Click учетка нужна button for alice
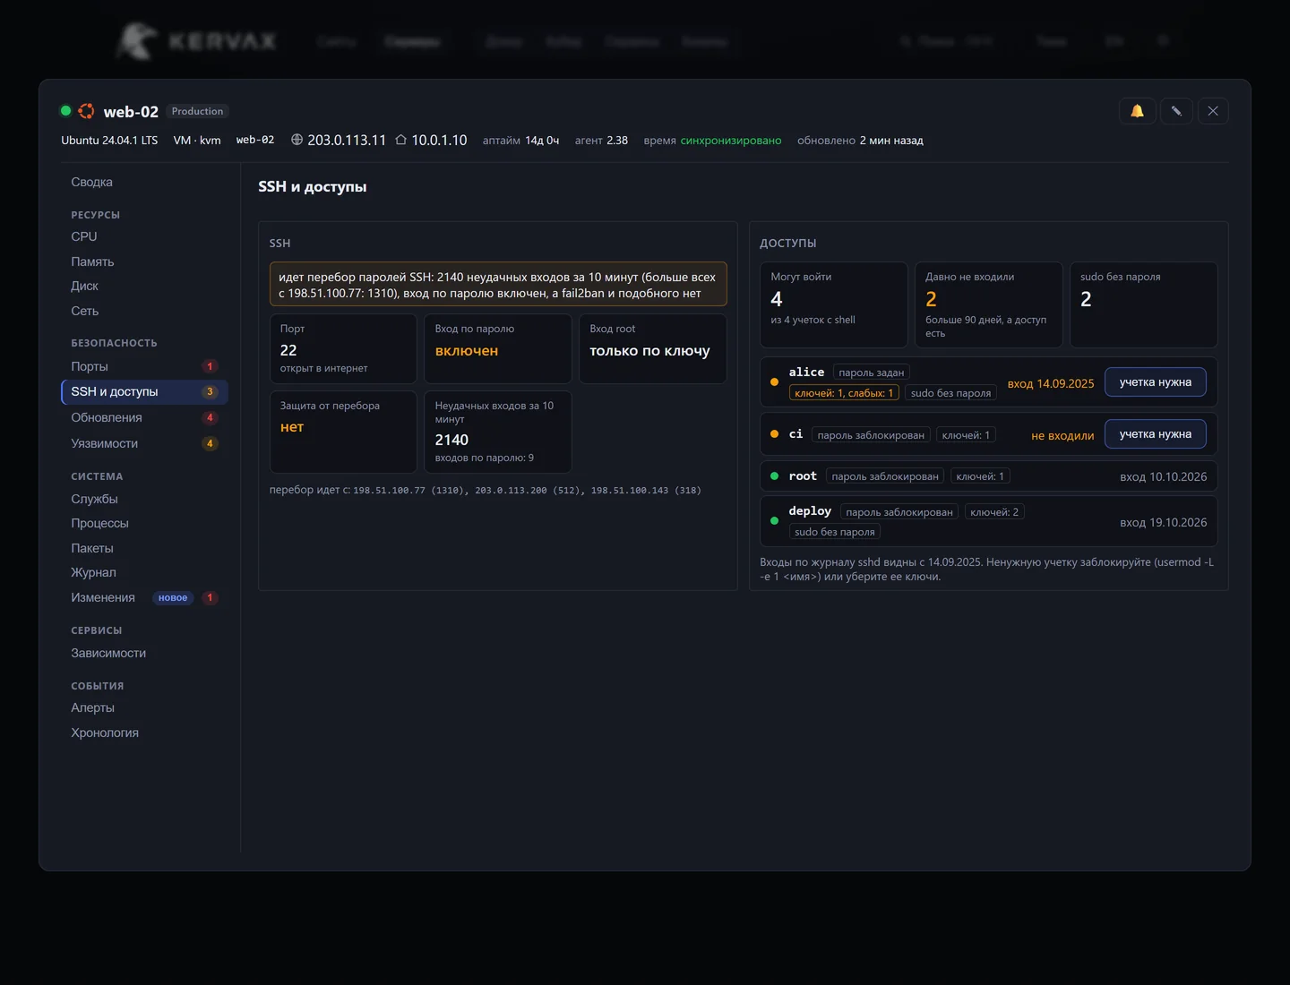Screen dimensions: 1290x985 (1155, 382)
